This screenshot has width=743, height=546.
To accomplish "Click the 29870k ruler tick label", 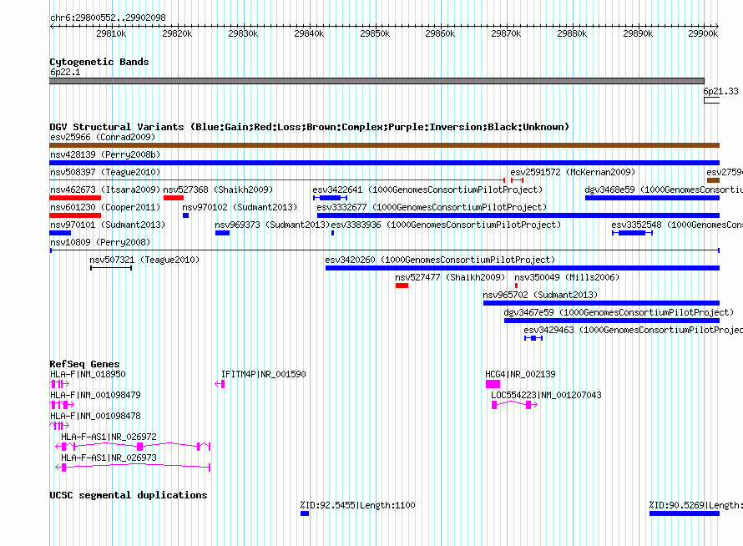I will click(506, 33).
